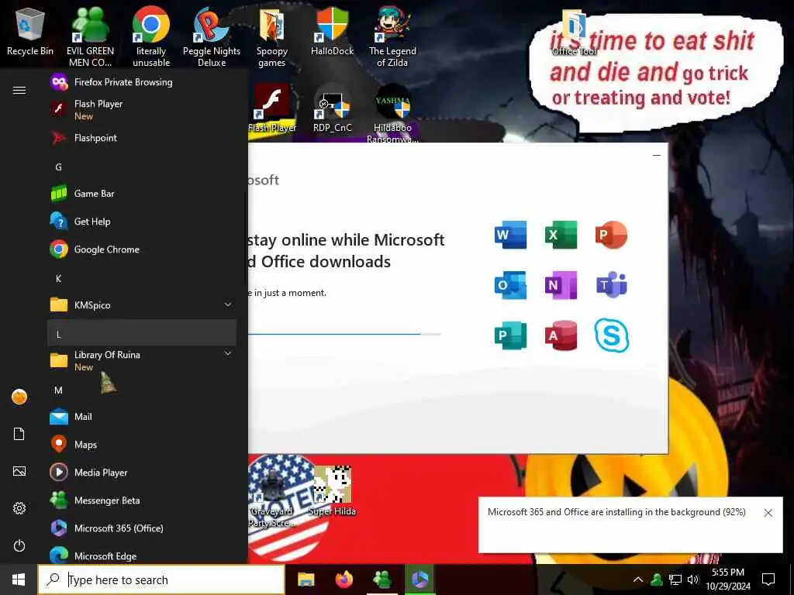Launch Flash Player from Start menu list
The width and height of the screenshot is (794, 595).
click(142, 109)
